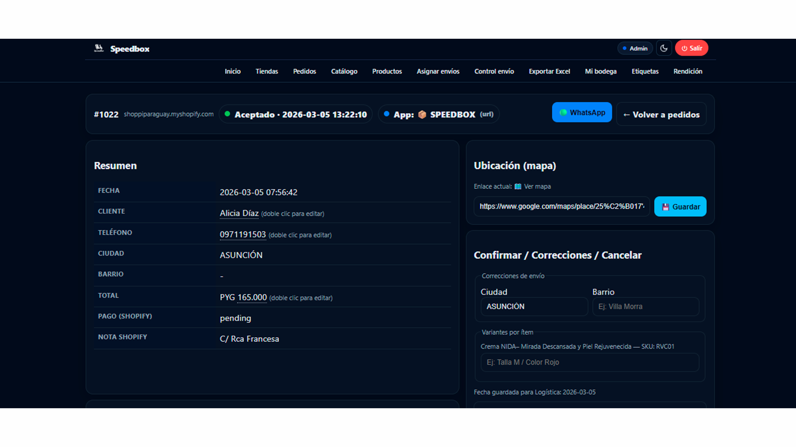
Task: Focus the Crema NIDA variant field
Action: 590,363
